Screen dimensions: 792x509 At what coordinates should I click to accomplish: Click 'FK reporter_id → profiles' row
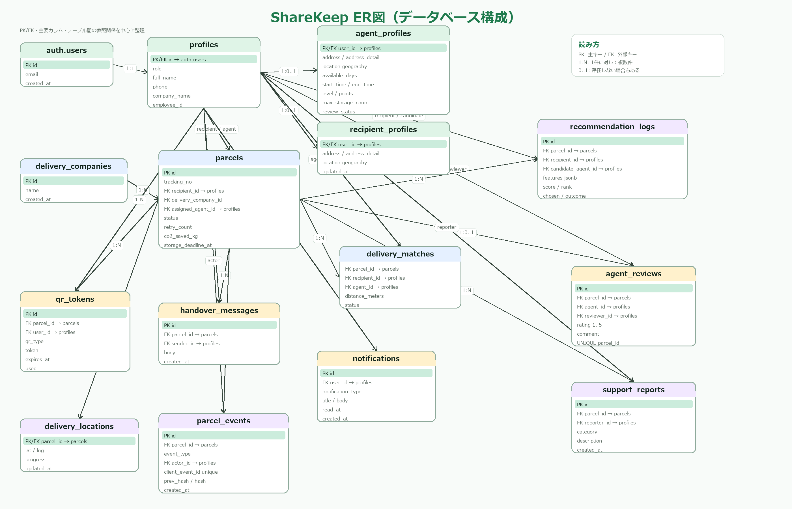click(606, 423)
